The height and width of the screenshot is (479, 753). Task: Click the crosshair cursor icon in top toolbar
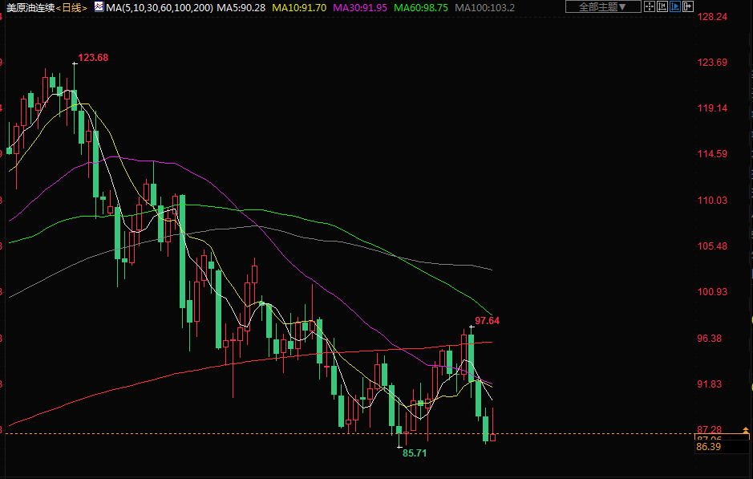pos(650,7)
